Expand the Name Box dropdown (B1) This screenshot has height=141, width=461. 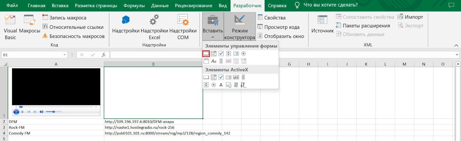[65, 55]
